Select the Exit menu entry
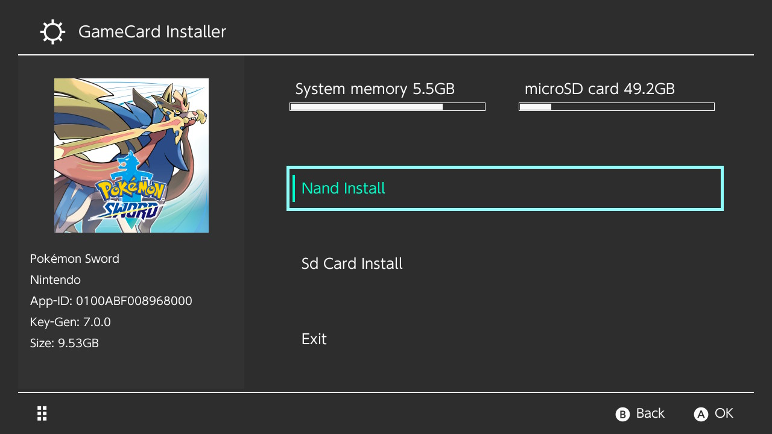Image resolution: width=772 pixels, height=434 pixels. (505, 339)
